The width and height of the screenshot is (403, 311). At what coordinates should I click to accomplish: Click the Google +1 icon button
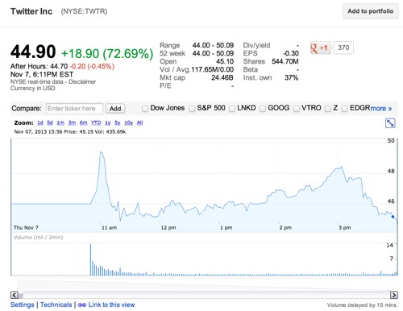[x=320, y=48]
